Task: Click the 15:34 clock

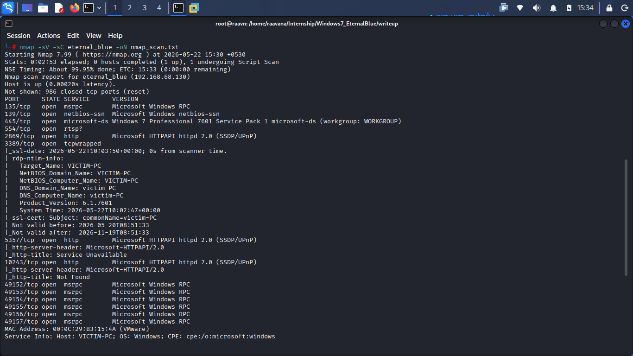Action: click(x=585, y=8)
